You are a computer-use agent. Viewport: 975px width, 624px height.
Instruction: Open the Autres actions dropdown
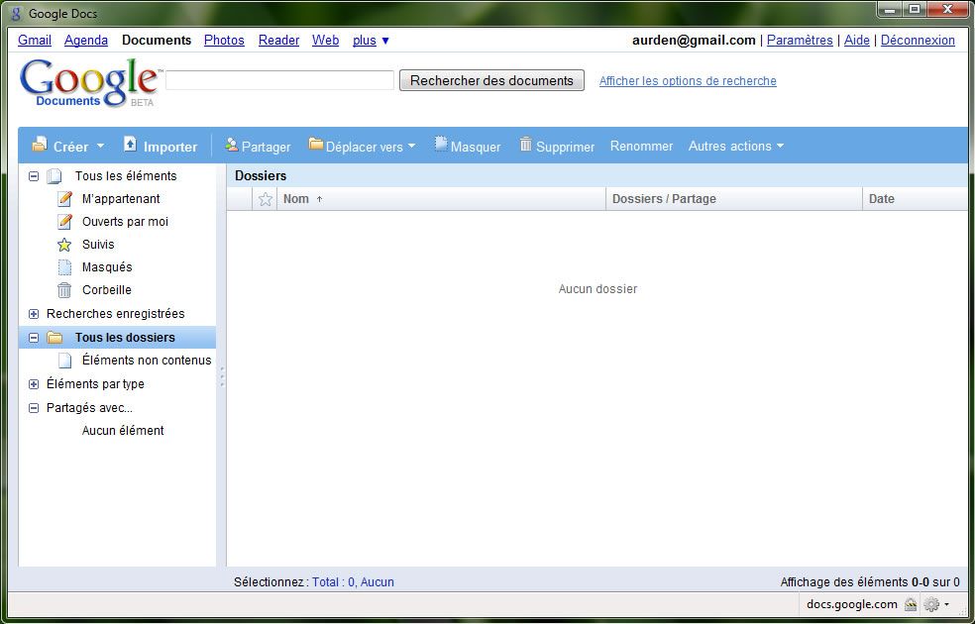coord(735,146)
